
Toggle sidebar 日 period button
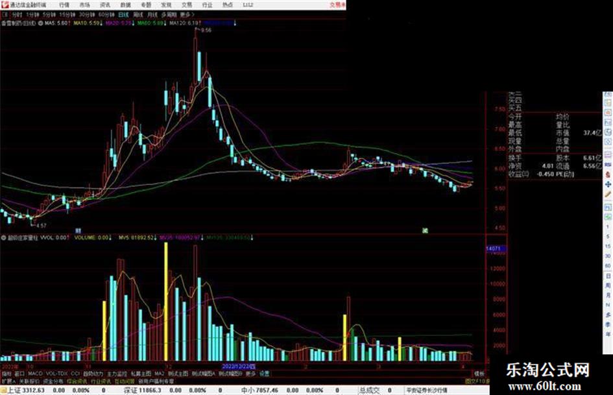[608, 276]
